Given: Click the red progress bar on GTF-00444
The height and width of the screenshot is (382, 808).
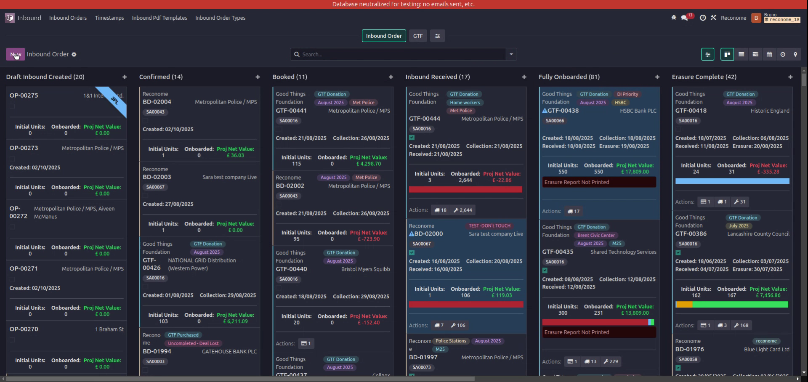Looking at the screenshot, I should point(465,190).
